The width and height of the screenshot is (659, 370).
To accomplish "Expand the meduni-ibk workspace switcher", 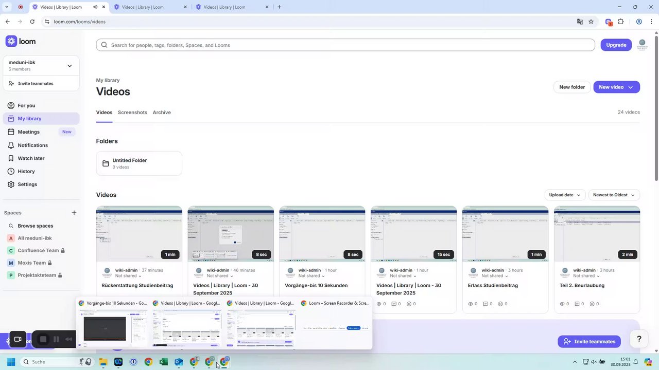I will 41,65.
